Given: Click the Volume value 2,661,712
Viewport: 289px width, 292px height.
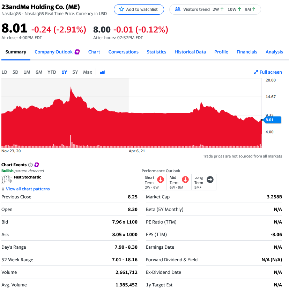Looking at the screenshot, I should coord(126,272).
